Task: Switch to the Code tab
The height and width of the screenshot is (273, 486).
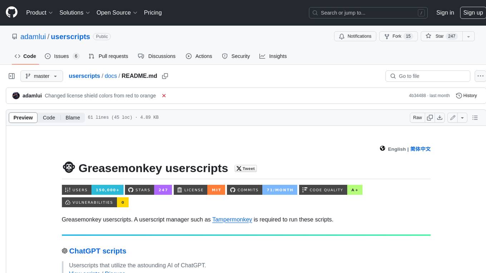Action: coord(25,56)
